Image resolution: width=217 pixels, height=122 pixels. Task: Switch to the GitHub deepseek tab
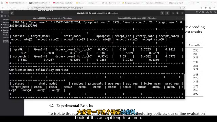(109, 3)
